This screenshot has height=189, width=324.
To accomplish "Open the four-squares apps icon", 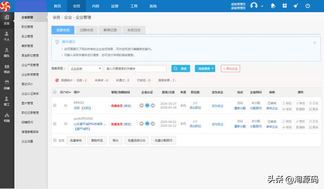I will pos(285,6).
